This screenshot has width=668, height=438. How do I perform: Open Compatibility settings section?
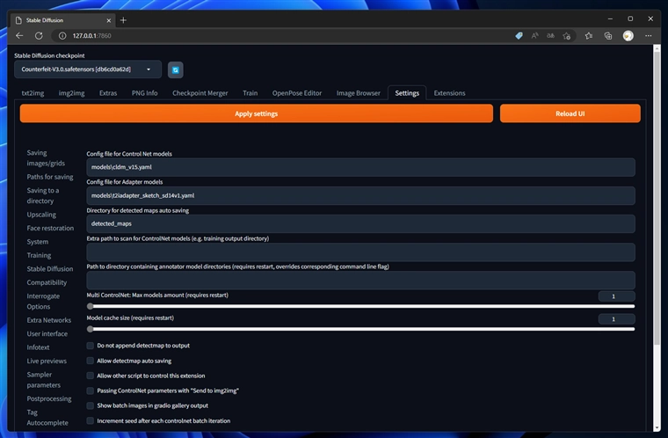pos(47,282)
